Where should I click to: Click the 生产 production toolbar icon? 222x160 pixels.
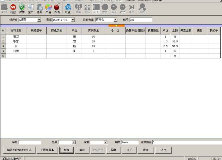[30, 8]
